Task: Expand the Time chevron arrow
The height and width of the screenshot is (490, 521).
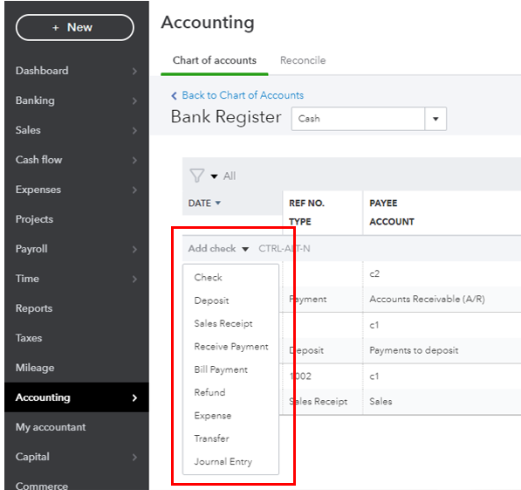Action: coord(134,279)
